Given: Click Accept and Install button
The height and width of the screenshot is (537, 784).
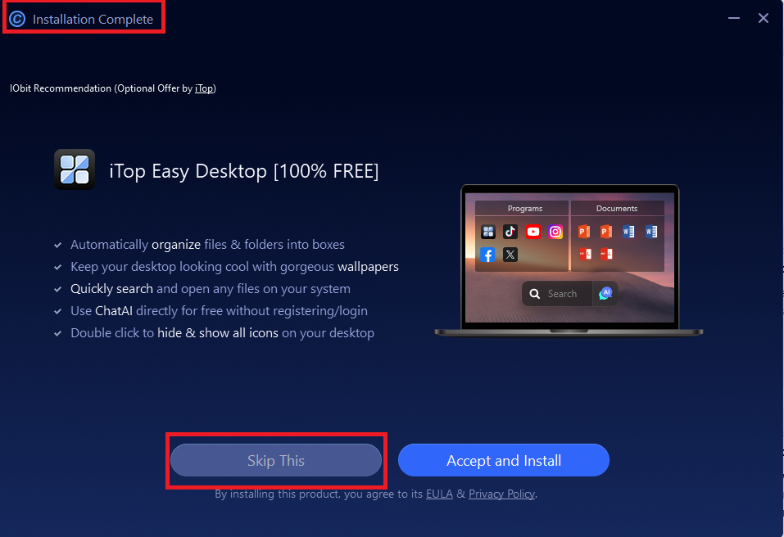Looking at the screenshot, I should click(504, 460).
